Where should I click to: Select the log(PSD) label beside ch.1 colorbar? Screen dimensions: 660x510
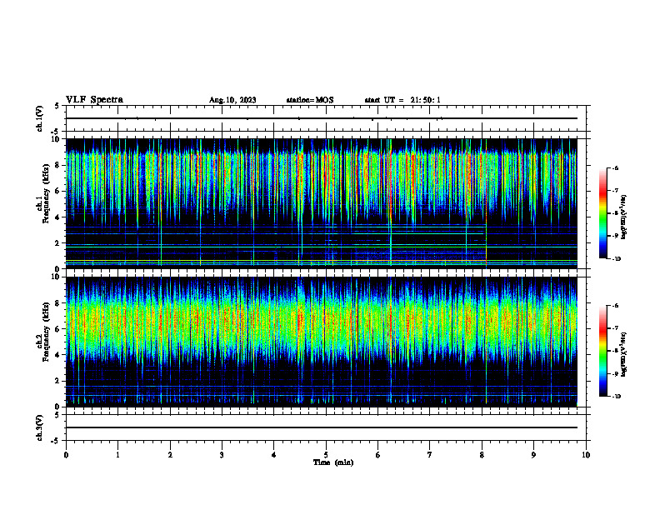tap(624, 217)
